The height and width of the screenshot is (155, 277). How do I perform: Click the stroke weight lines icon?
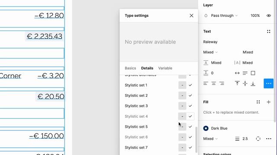click(237, 139)
